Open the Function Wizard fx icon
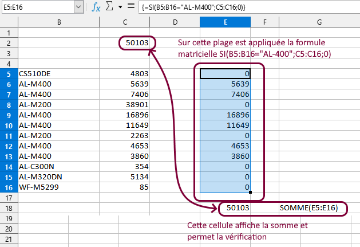 point(96,7)
